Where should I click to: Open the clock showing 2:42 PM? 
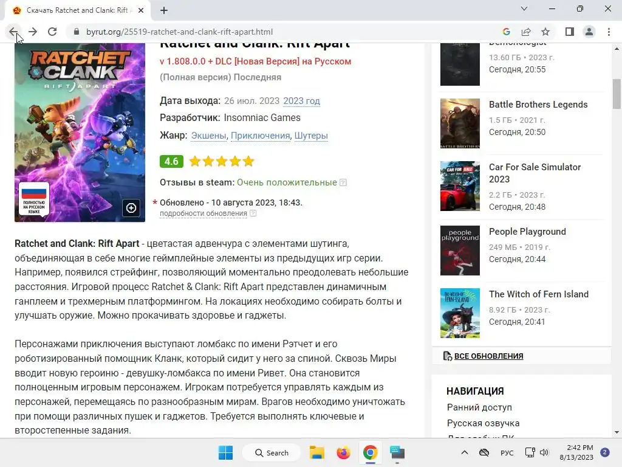point(576,452)
